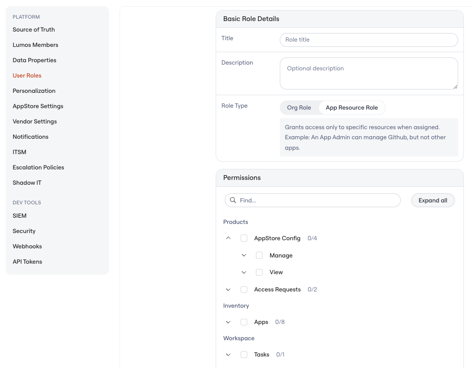Click the Access Requests 0/2 count
Screen dimensions: 473x368
(312, 290)
